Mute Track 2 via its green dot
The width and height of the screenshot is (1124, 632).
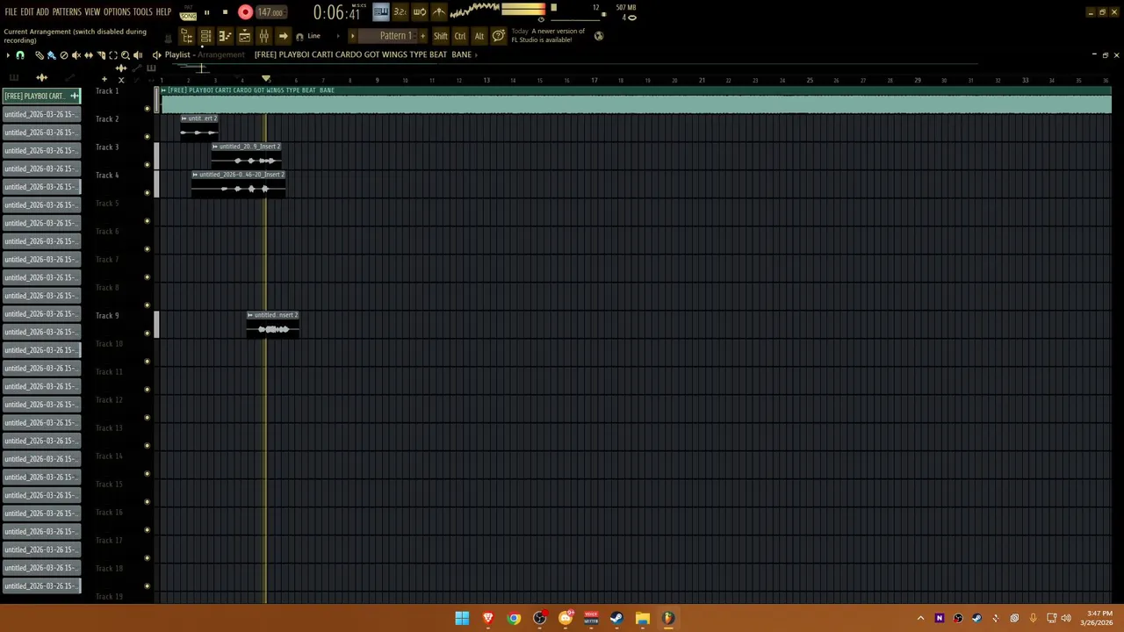pyautogui.click(x=147, y=137)
